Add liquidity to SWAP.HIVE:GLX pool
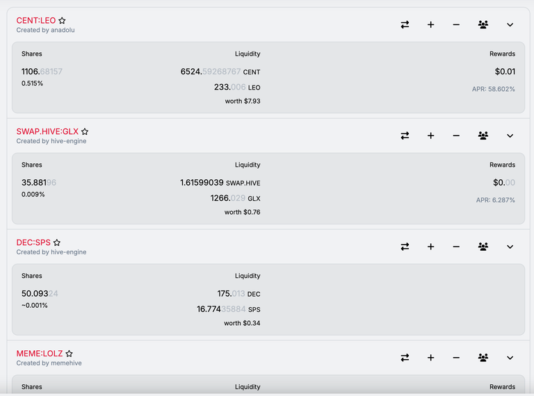Image resolution: width=534 pixels, height=396 pixels. point(430,135)
